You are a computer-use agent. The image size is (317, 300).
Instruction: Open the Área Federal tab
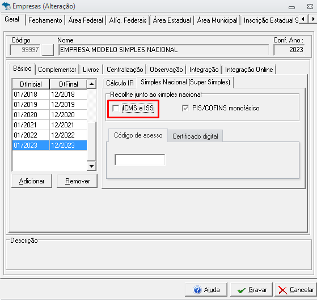coord(86,20)
